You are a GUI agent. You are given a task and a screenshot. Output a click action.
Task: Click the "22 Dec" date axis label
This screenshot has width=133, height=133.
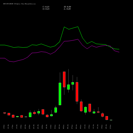25,127
